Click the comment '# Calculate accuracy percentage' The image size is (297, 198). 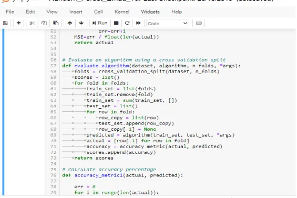point(109,170)
